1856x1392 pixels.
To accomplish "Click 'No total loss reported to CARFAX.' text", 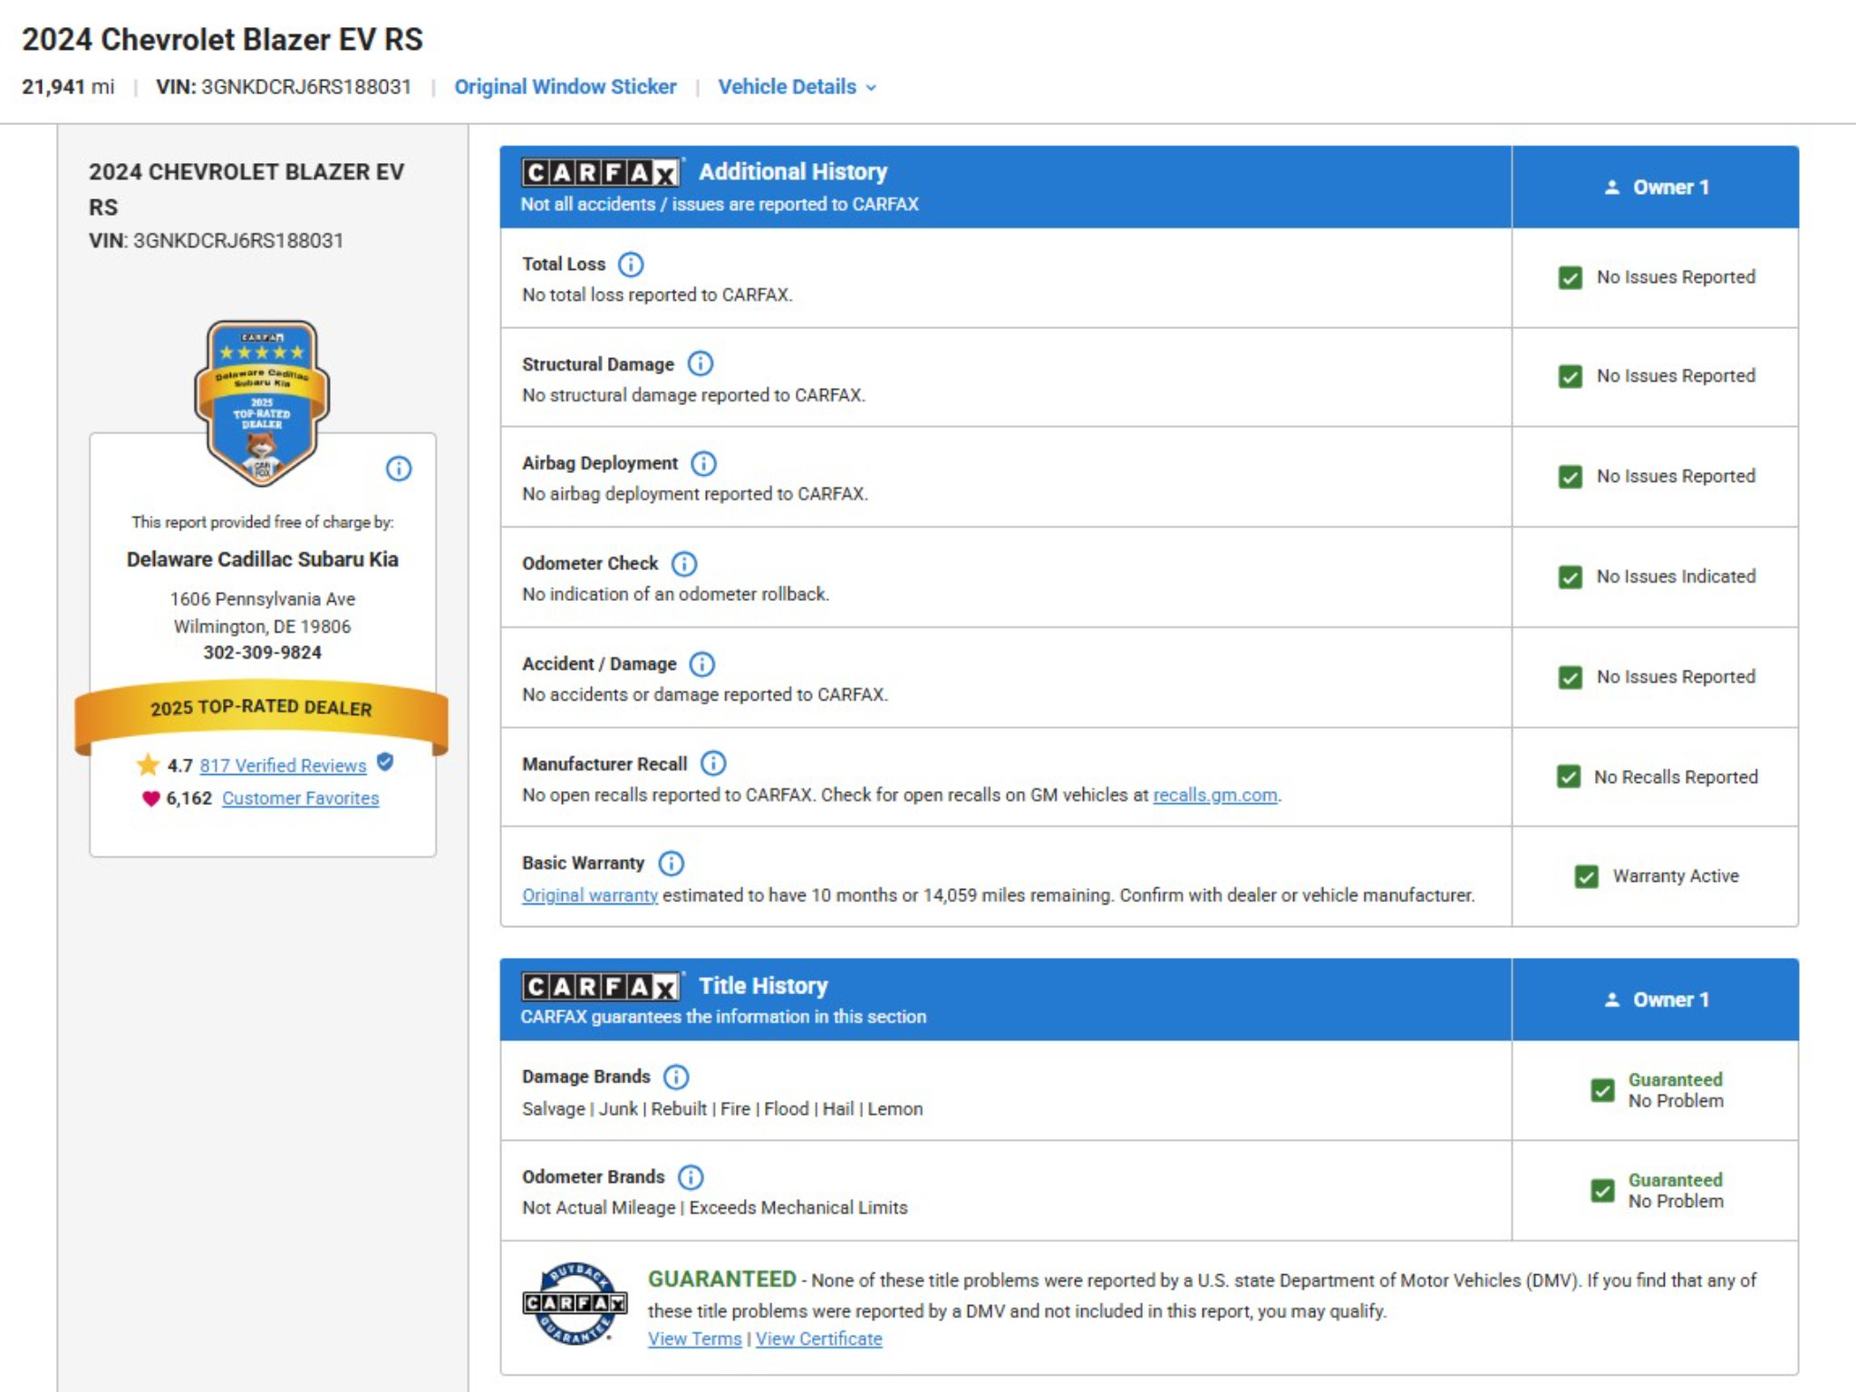I will [x=657, y=295].
